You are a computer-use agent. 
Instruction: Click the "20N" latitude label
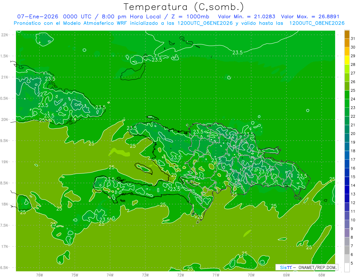[5, 119]
